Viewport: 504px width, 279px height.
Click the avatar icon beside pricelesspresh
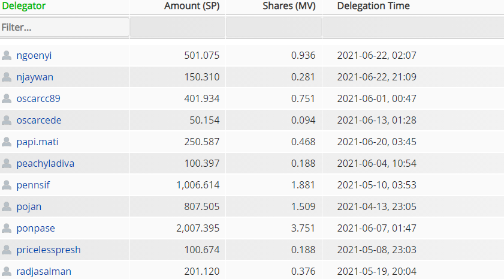[x=7, y=250]
